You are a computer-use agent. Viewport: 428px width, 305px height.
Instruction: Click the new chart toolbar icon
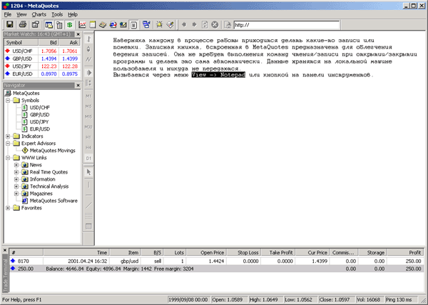coord(82,25)
